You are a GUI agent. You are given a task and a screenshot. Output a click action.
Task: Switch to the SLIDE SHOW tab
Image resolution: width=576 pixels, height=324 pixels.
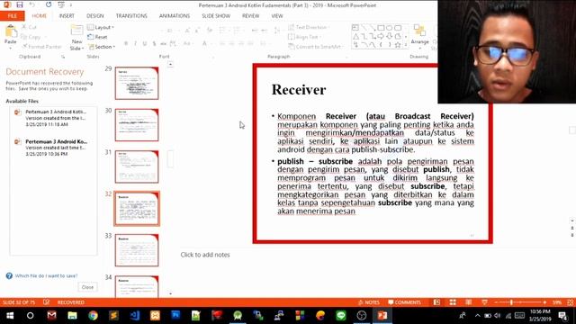(216, 16)
